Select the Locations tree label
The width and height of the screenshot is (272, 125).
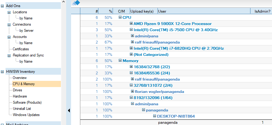click(20, 12)
